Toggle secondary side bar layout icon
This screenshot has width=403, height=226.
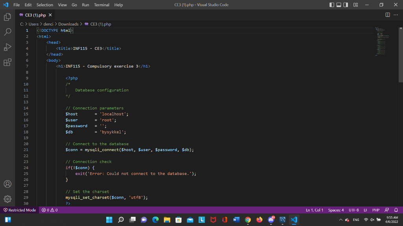point(346,5)
